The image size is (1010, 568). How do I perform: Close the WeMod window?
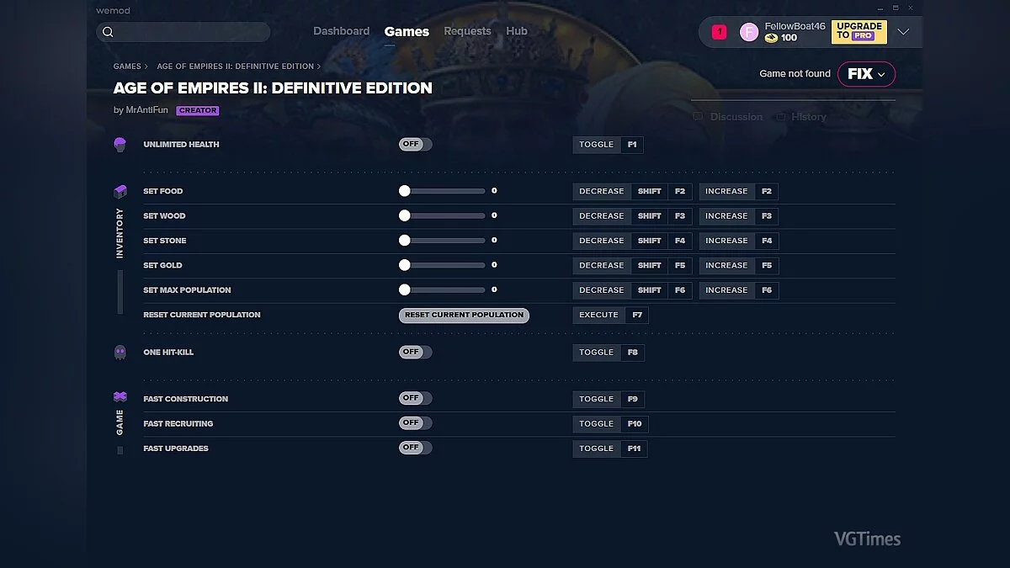(x=911, y=8)
